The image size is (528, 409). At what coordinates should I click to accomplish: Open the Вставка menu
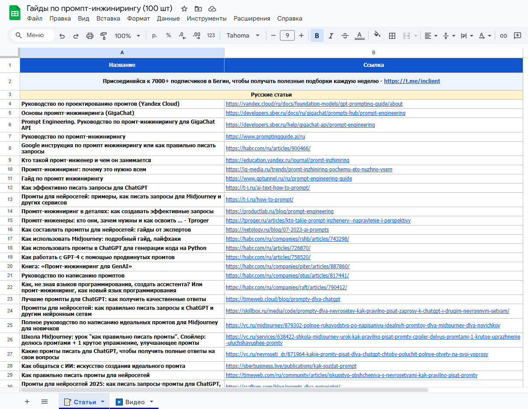108,18
